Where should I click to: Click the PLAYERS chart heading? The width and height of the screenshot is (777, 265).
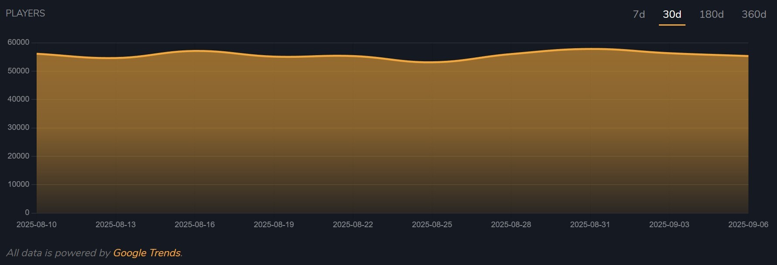coord(25,13)
